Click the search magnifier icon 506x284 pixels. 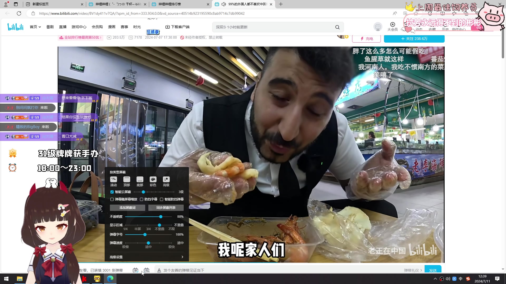tap(337, 27)
